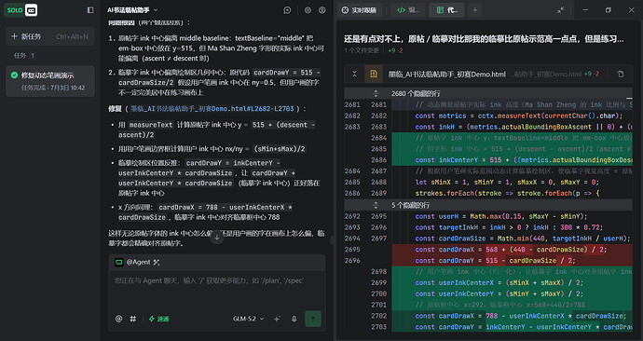Open the AI书法临帖助手 project dropdown

tap(132, 10)
